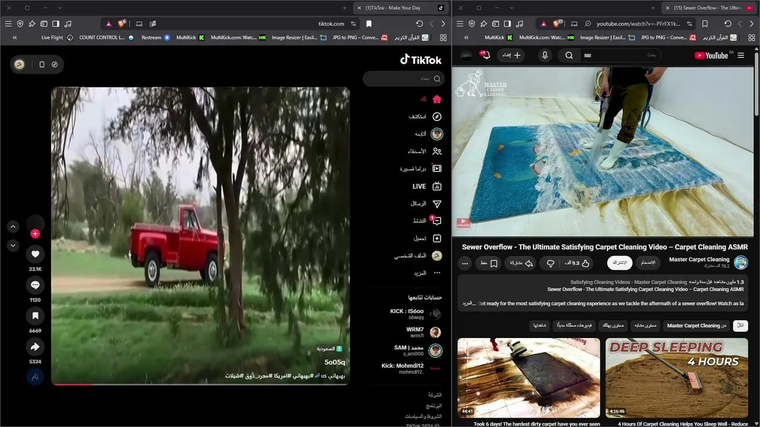Click Brave Rewards triangle in TikTok window address bar
Viewport: 760px width, 427px height.
(109, 24)
